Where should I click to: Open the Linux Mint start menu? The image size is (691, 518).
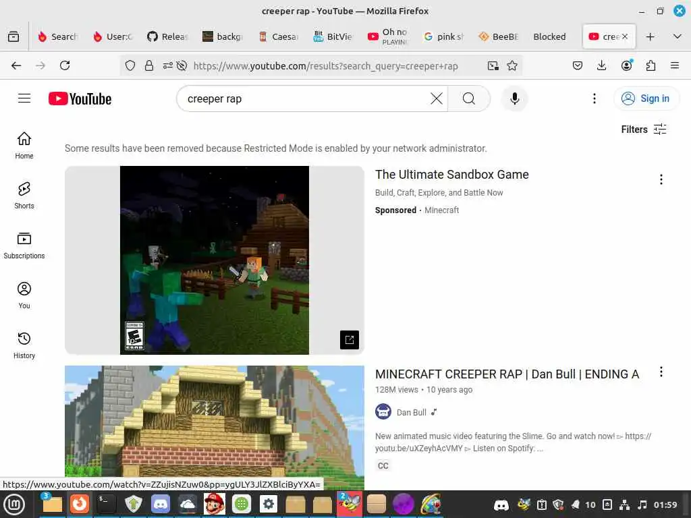tap(15, 505)
